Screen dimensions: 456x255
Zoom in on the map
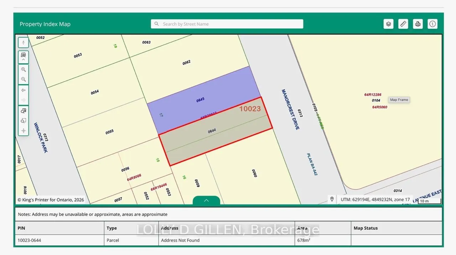[x=24, y=69]
